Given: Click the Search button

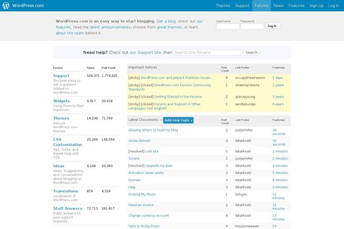Looking at the screenshot, I should (252, 52).
